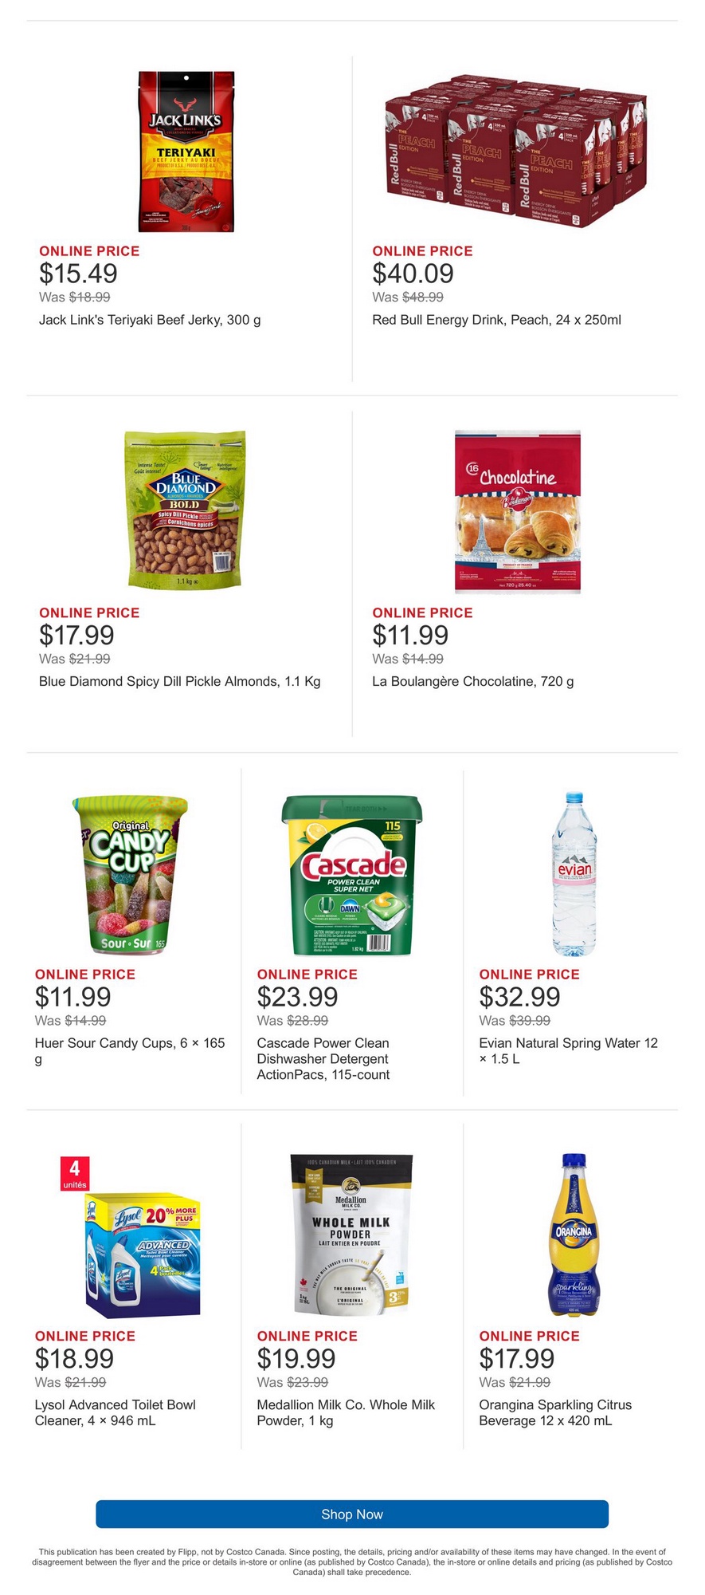Open the Blue Diamond Spicy Dill Pickle Almonds title
The width and height of the screenshot is (705, 1595).
click(x=179, y=681)
